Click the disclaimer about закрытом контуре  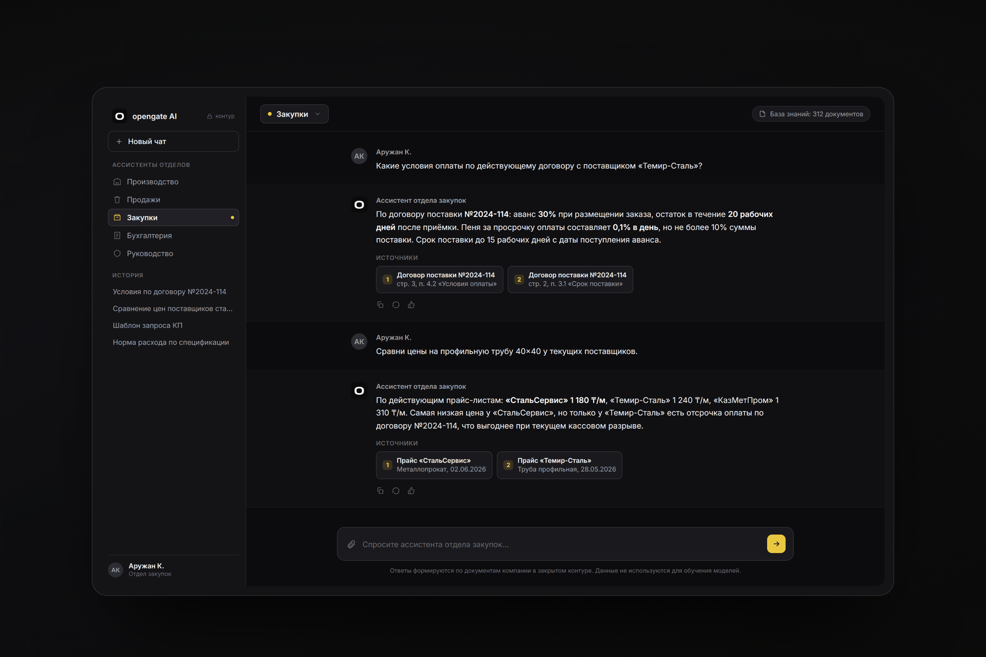coord(565,571)
